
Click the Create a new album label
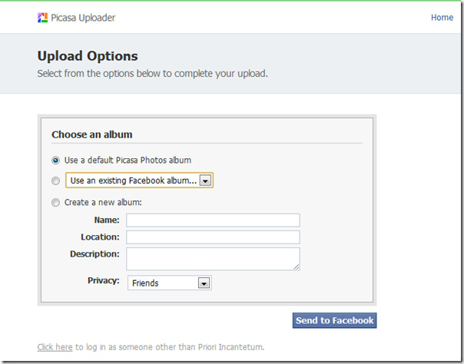pyautogui.click(x=103, y=203)
